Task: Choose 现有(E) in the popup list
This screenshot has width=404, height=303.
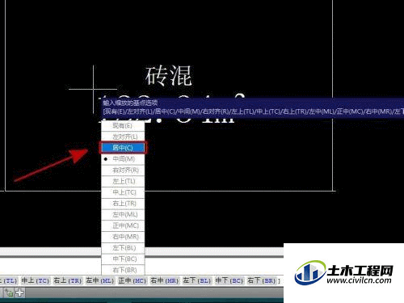Action: [123, 125]
